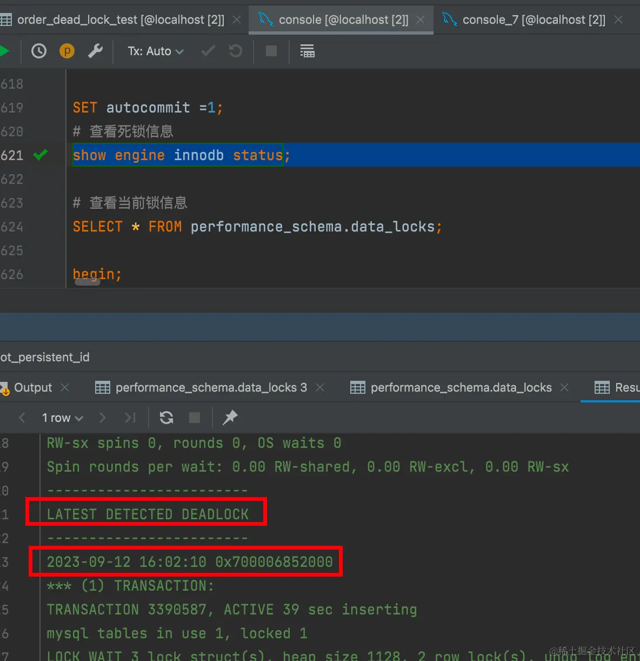Close the performance_schema.data_locks 3 tab
Image resolution: width=640 pixels, height=661 pixels.
[x=320, y=387]
